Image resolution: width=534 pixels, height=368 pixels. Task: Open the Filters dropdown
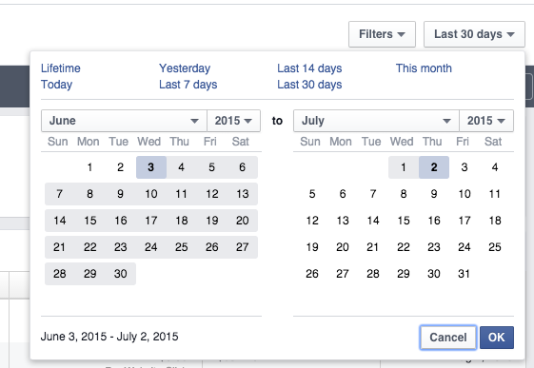(382, 34)
